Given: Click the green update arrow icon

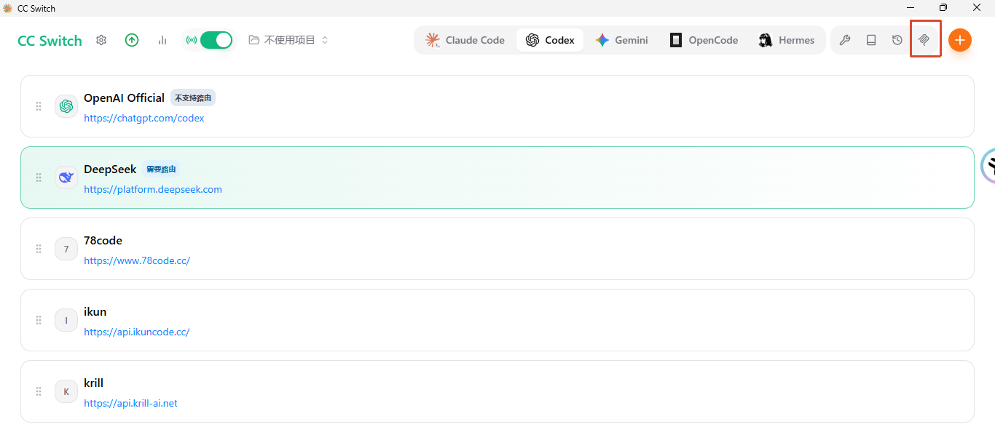Looking at the screenshot, I should tap(132, 40).
